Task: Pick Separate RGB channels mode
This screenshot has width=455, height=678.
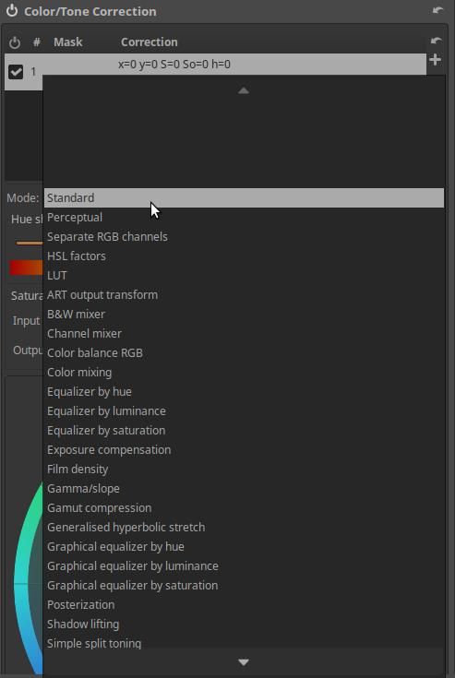Action: 244,236
